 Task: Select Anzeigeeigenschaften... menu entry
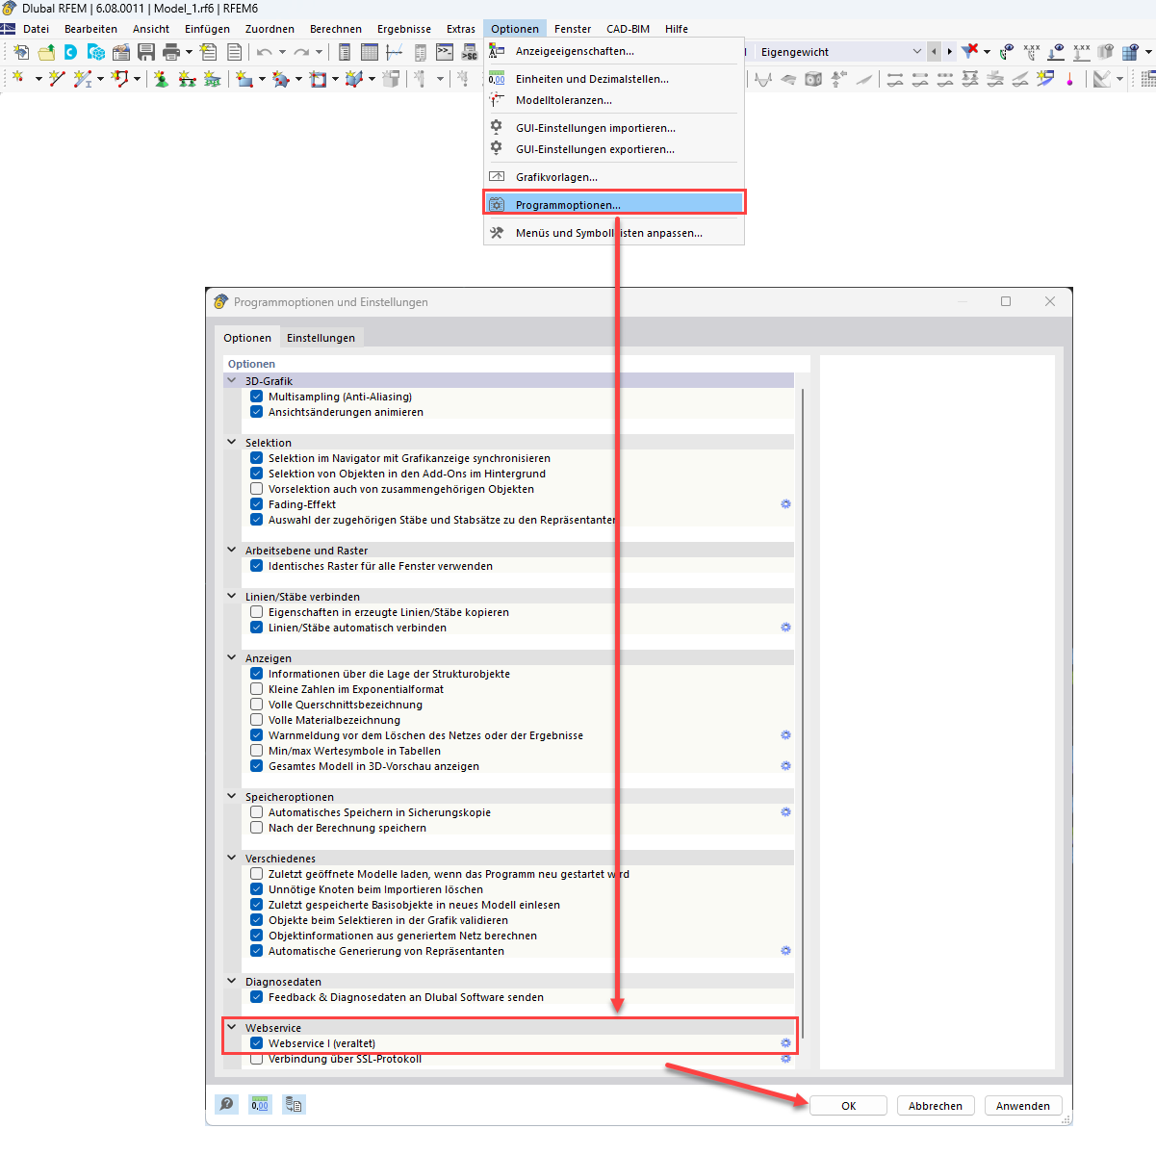614,51
